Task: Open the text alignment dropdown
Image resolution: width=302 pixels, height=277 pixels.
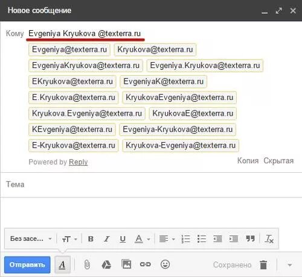Action: pyautogui.click(x=167, y=239)
